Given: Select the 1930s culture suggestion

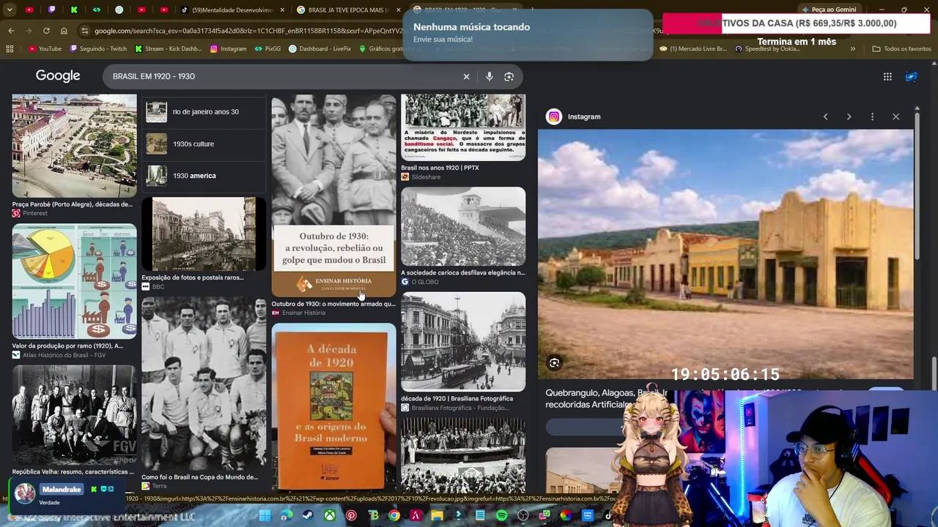Looking at the screenshot, I should (x=204, y=143).
